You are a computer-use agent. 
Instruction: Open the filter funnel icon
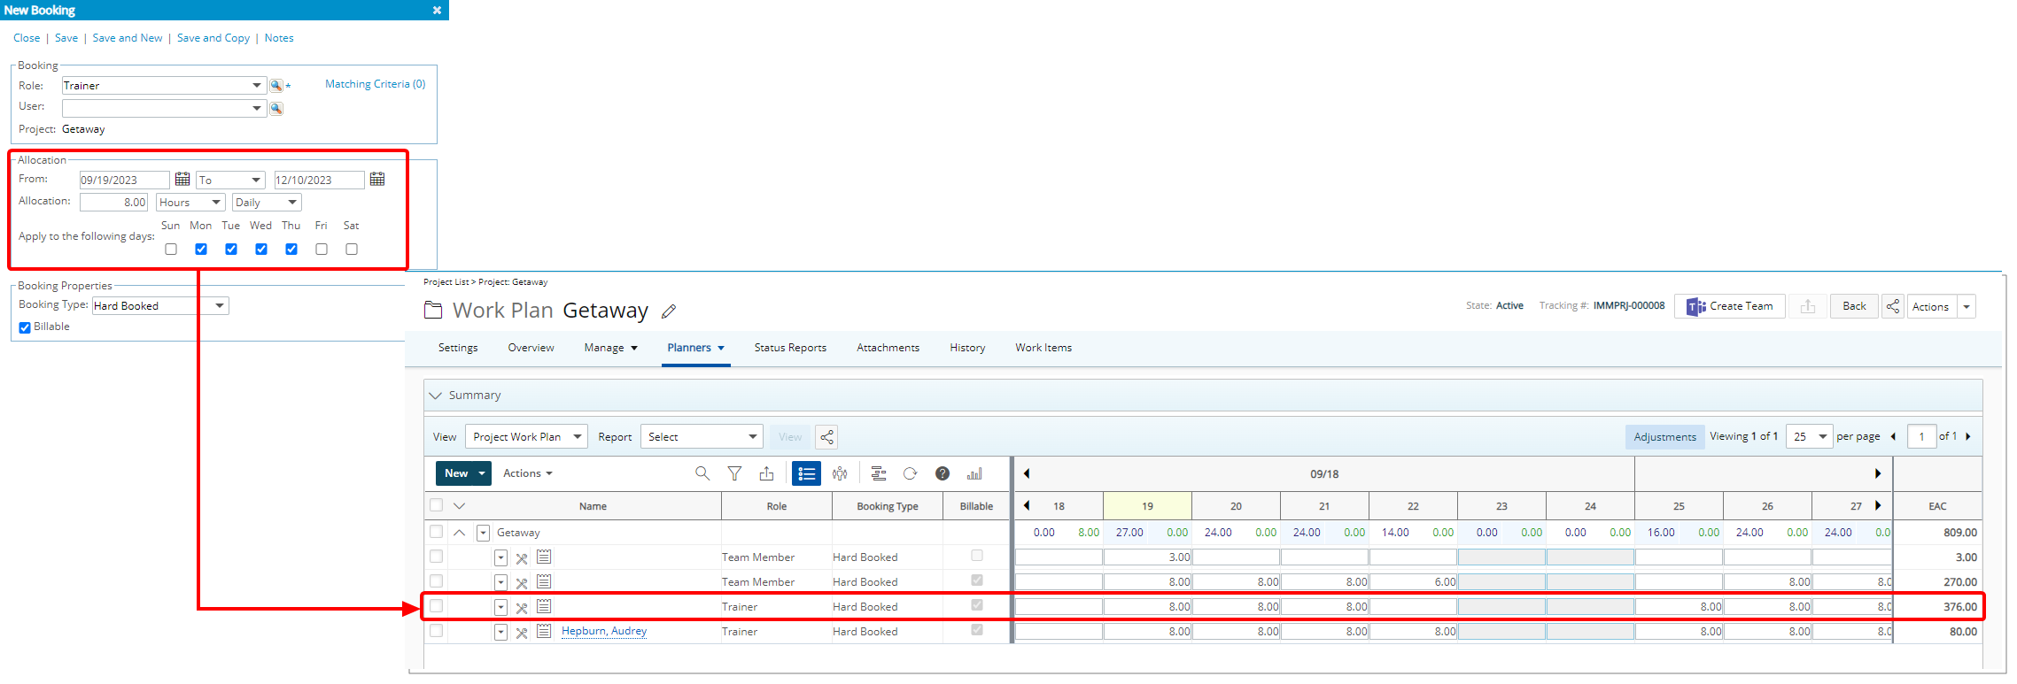(734, 473)
